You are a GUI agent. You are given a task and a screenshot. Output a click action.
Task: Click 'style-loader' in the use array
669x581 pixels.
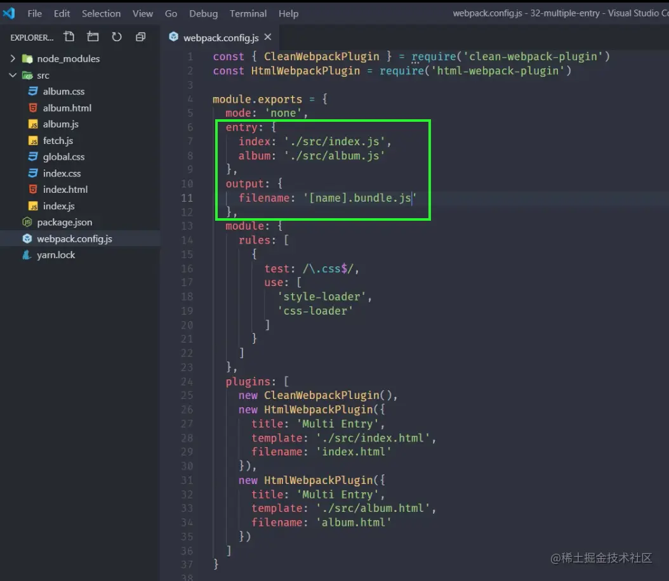point(322,297)
